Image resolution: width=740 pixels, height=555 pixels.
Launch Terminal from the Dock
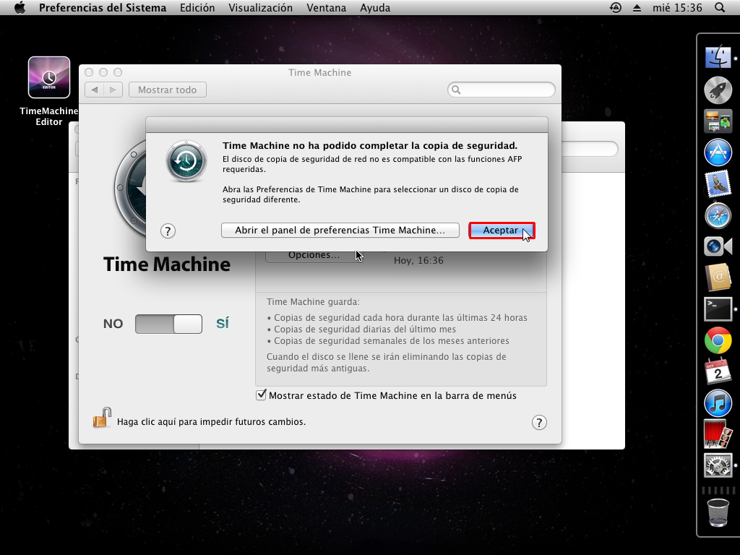coord(718,309)
